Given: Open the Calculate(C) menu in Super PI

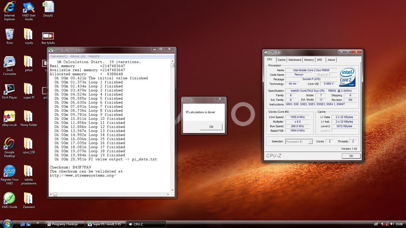Looking at the screenshot, I should point(59,56).
